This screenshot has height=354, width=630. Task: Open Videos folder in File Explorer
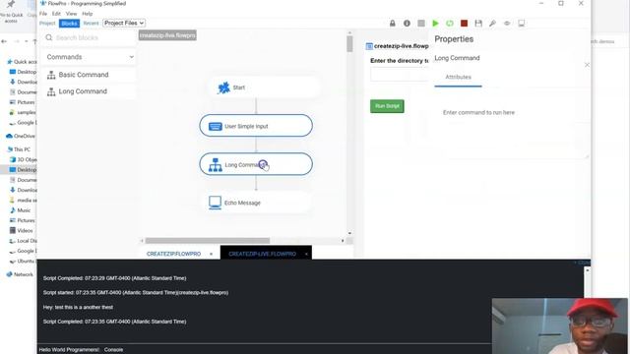22,231
